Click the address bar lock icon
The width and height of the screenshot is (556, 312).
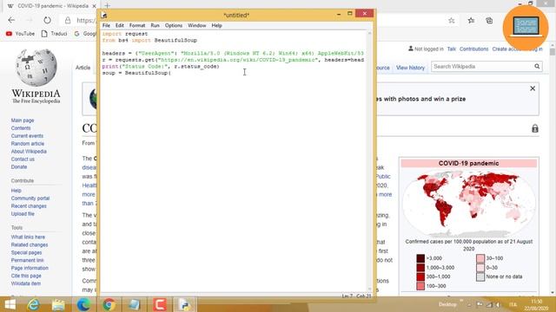68,20
